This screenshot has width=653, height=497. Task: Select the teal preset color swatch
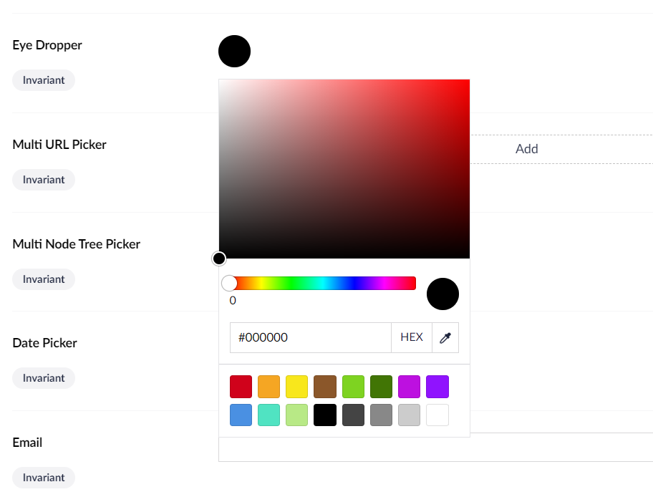point(269,415)
